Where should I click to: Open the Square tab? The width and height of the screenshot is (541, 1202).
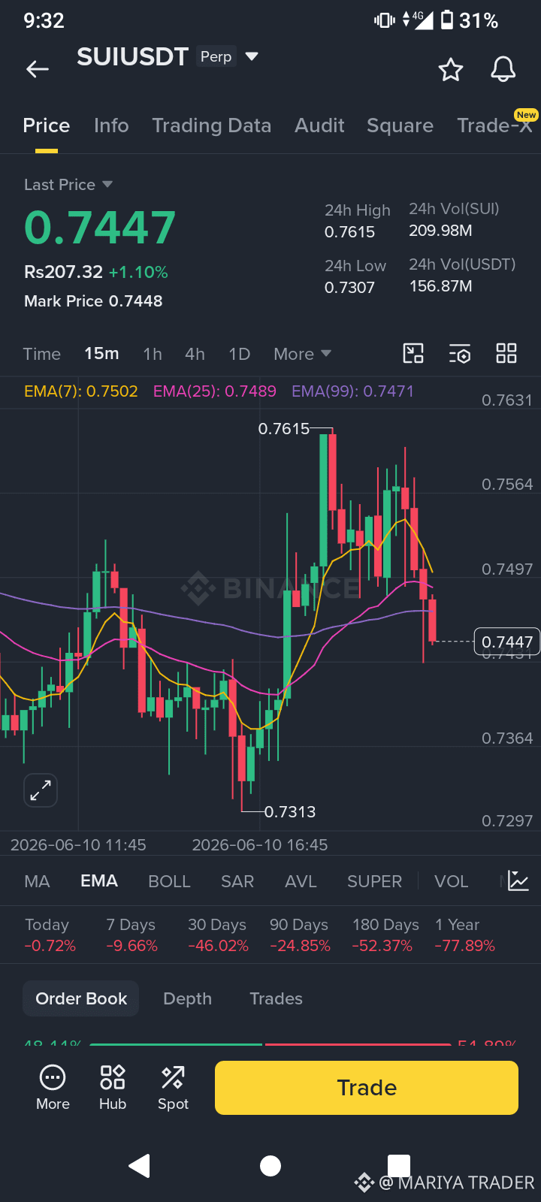coord(400,125)
